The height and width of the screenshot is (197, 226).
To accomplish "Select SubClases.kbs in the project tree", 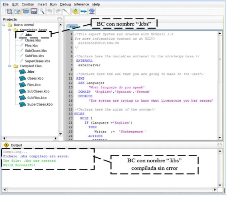I will tap(36, 51).
